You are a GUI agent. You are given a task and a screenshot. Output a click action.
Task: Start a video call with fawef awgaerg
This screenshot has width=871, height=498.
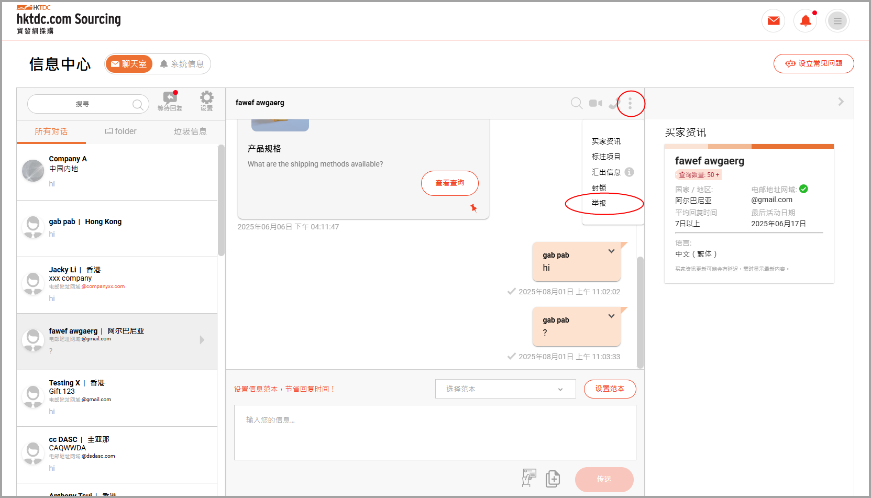click(x=596, y=103)
